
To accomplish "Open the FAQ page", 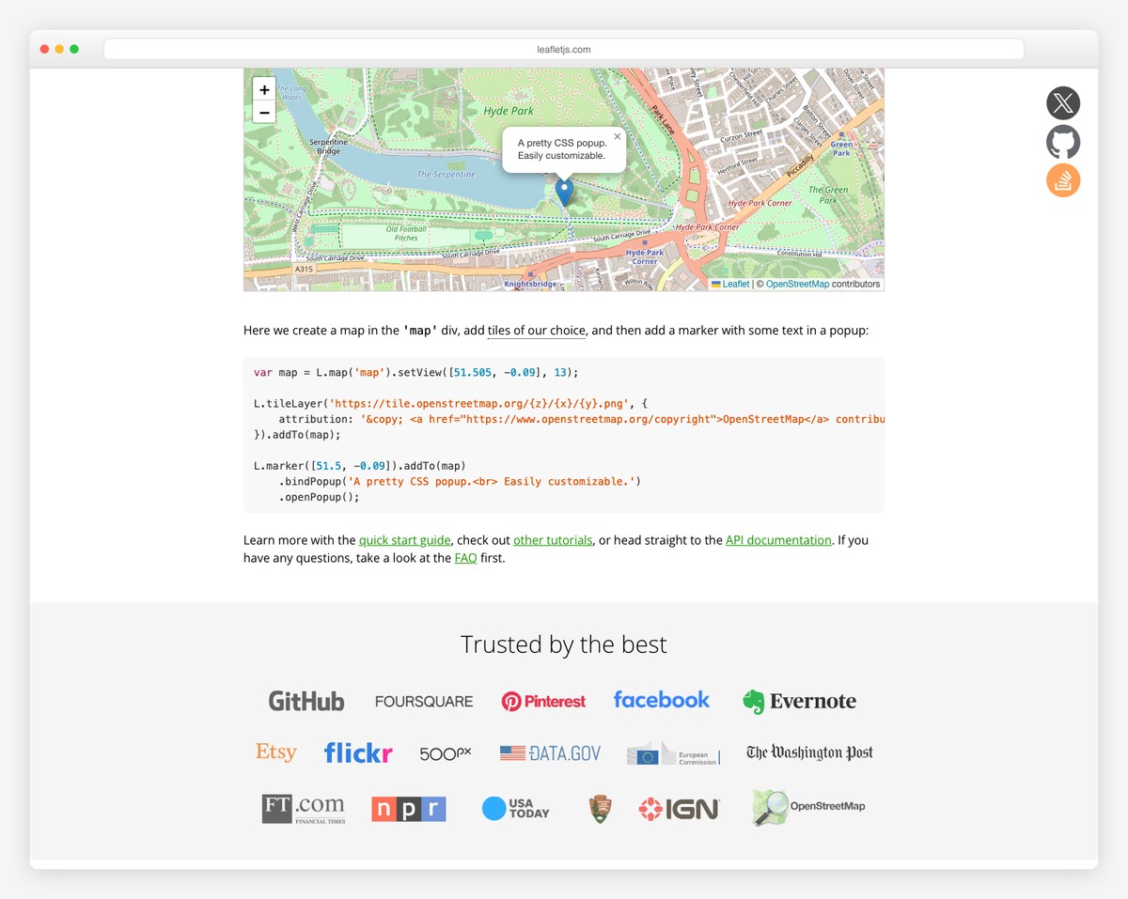I will (465, 558).
